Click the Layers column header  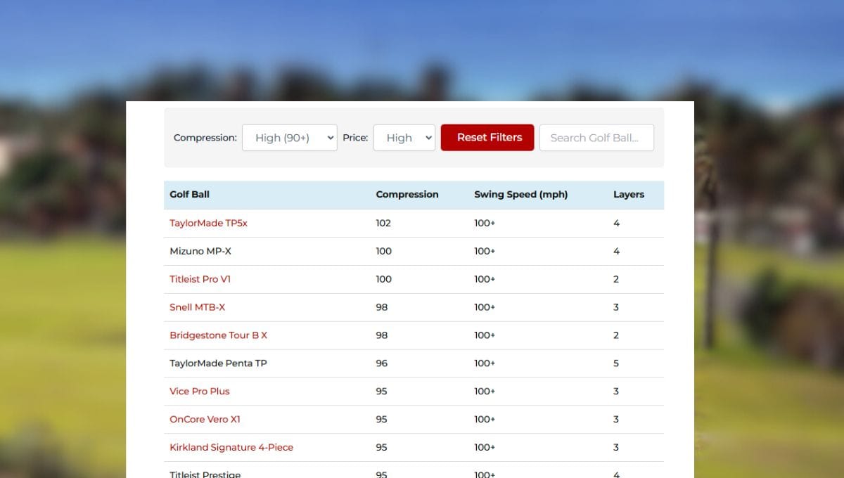(628, 195)
